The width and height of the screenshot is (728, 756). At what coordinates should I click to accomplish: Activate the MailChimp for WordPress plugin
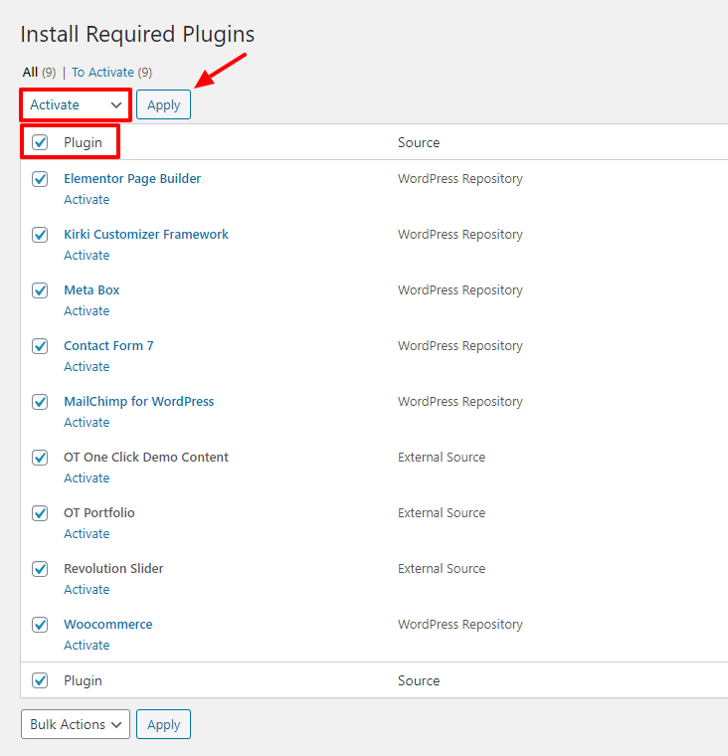point(87,422)
